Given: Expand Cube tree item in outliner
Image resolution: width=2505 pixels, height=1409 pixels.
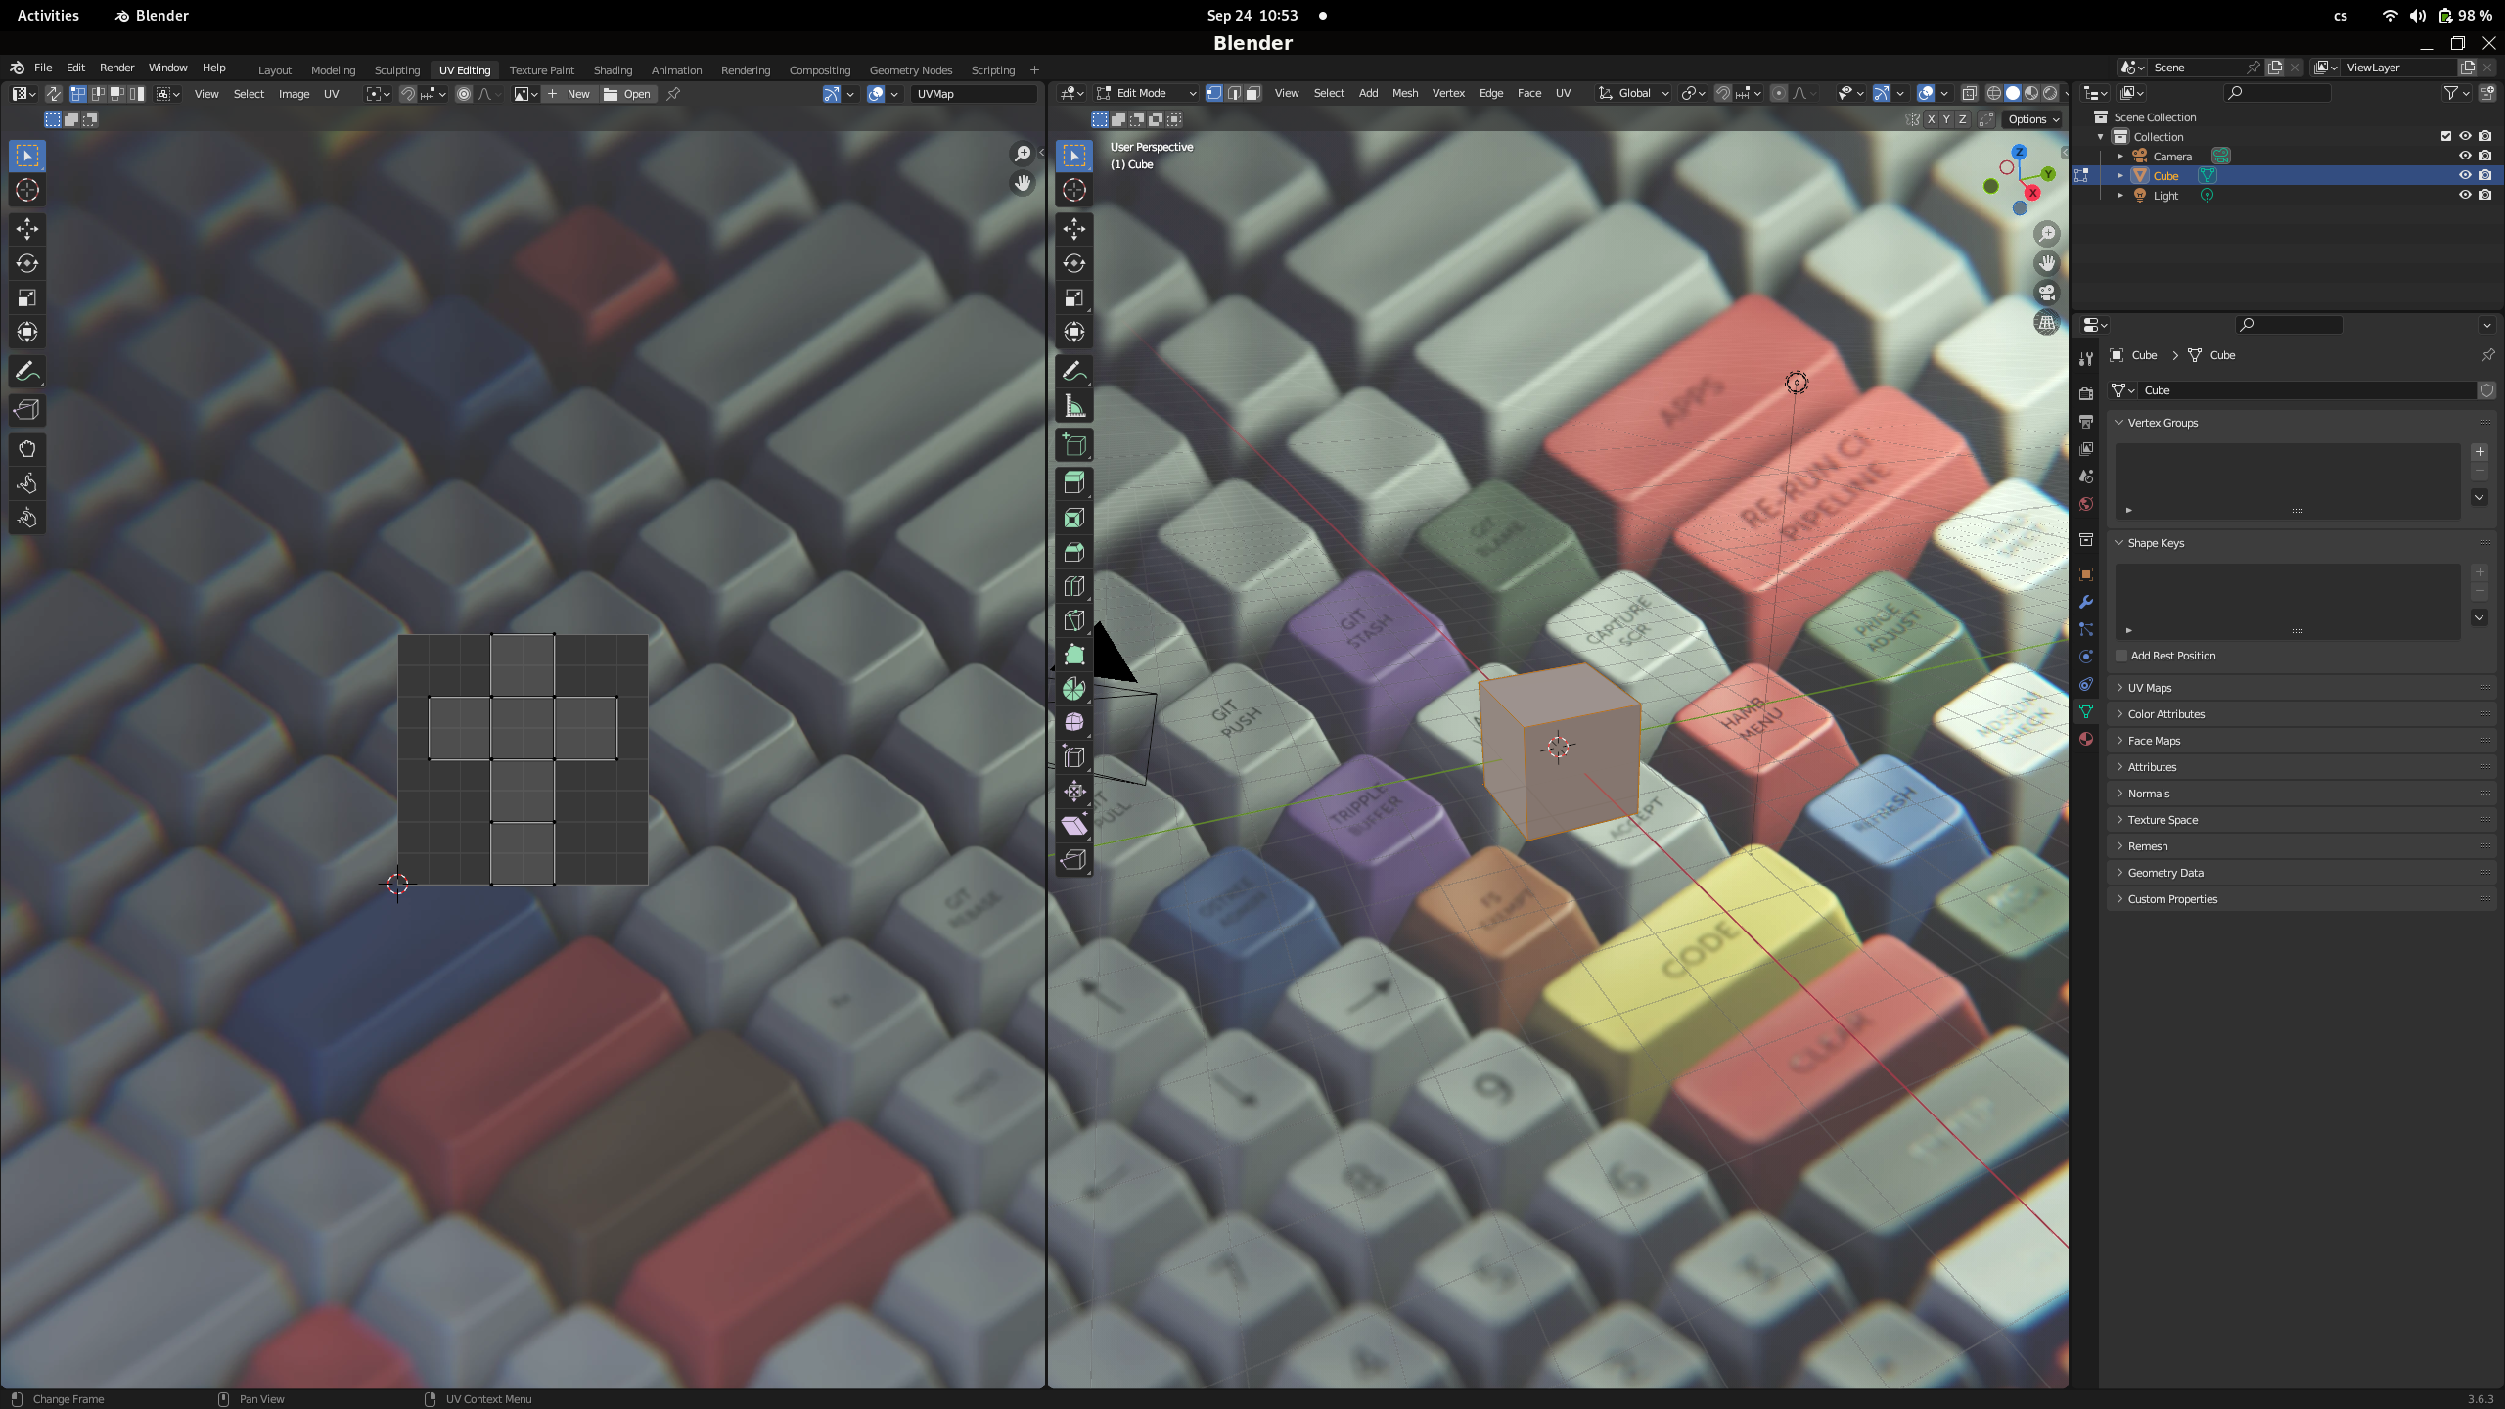Looking at the screenshot, I should click(2120, 176).
